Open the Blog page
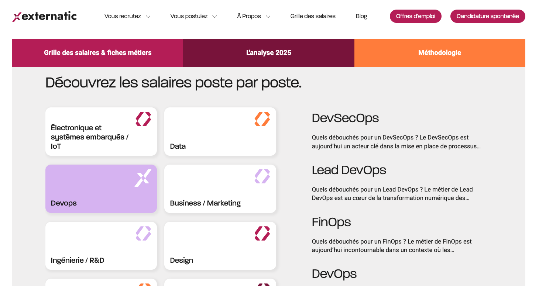 coord(361,16)
